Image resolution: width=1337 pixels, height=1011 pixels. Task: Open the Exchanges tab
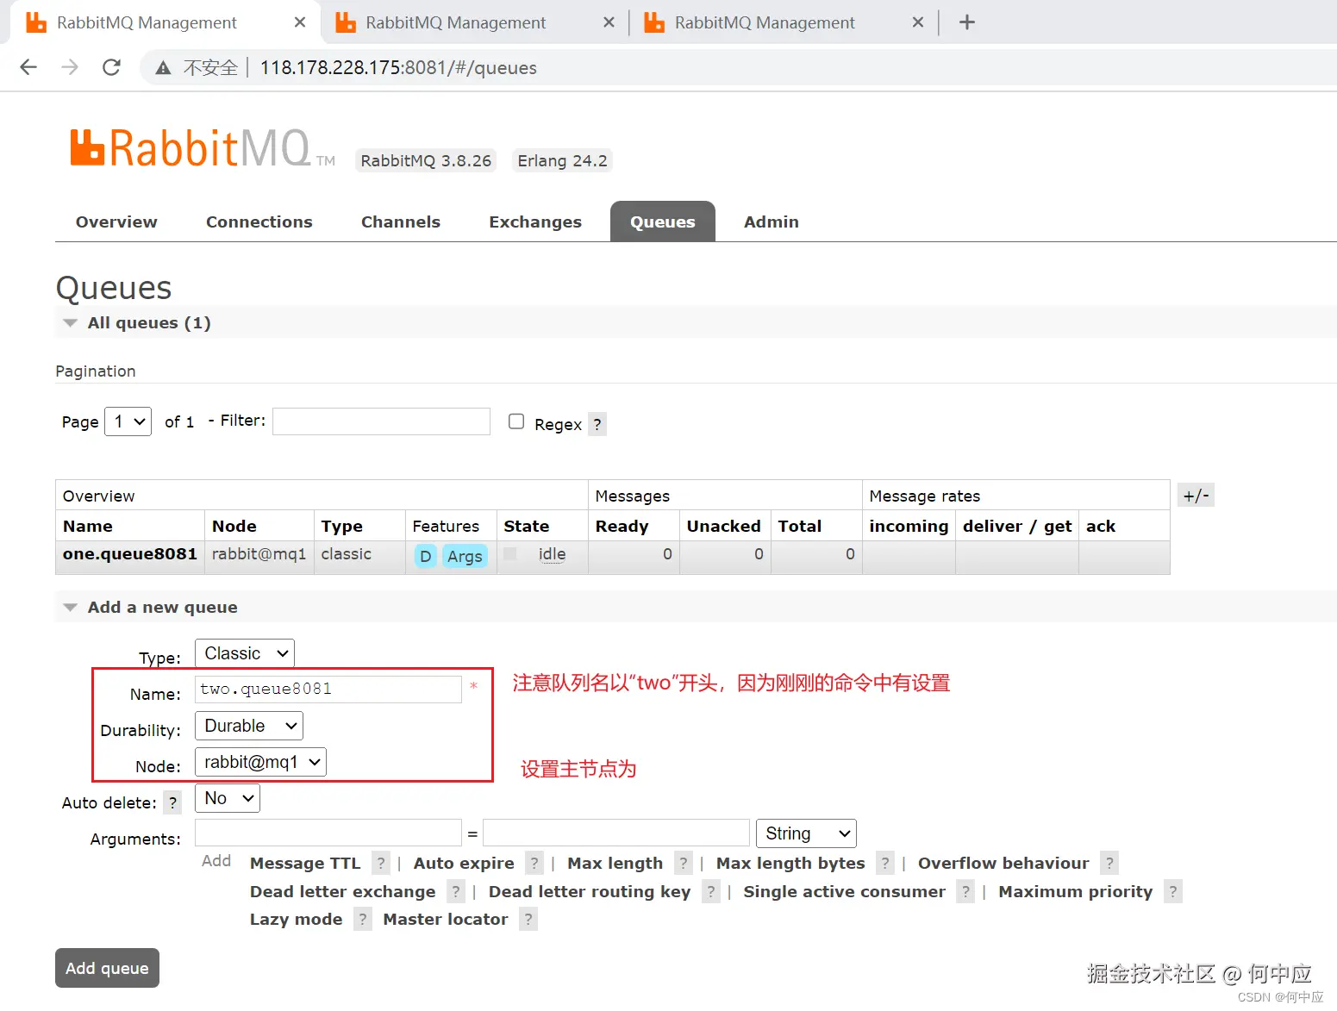[x=535, y=222]
